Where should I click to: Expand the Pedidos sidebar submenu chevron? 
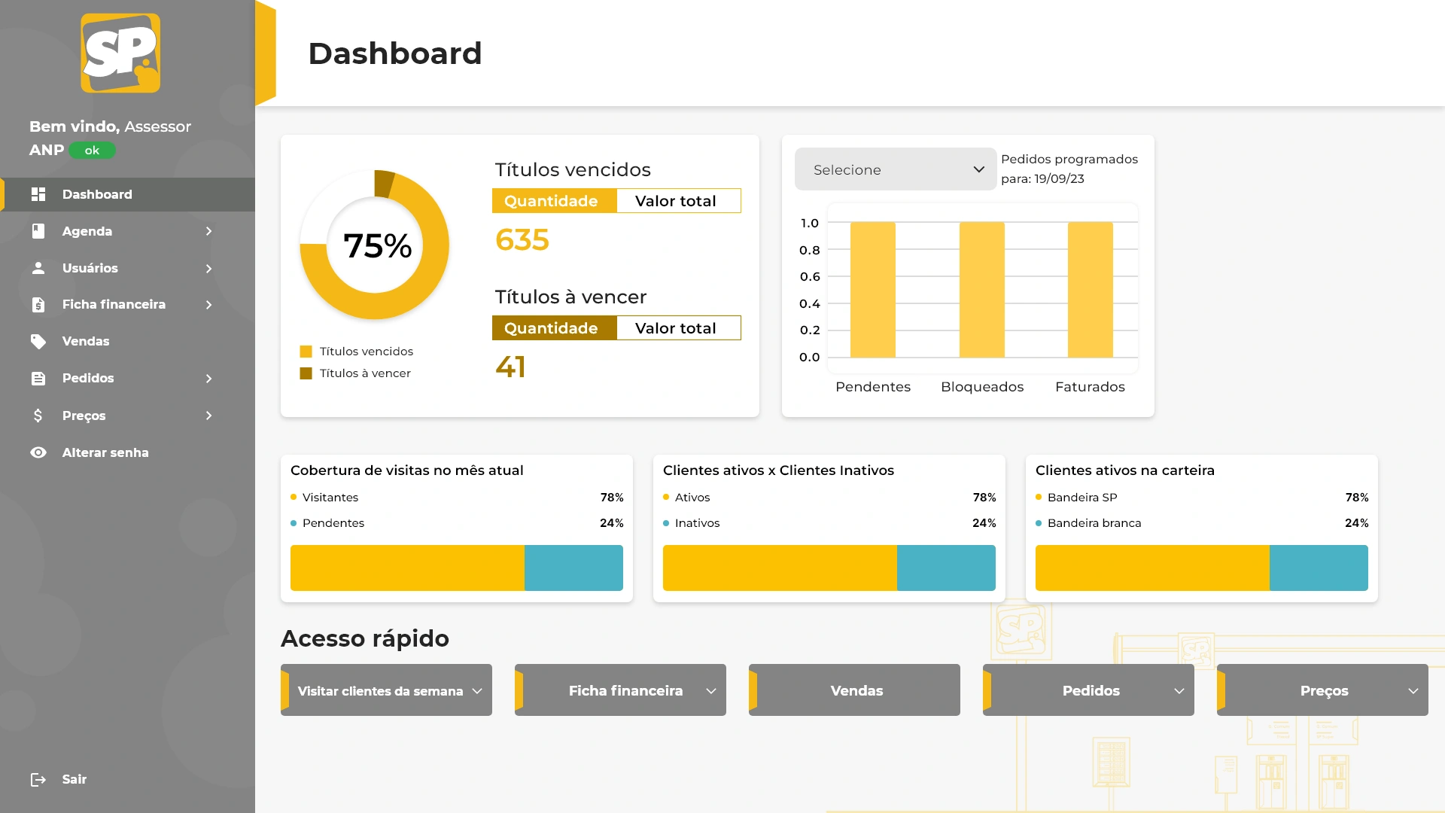click(x=208, y=379)
